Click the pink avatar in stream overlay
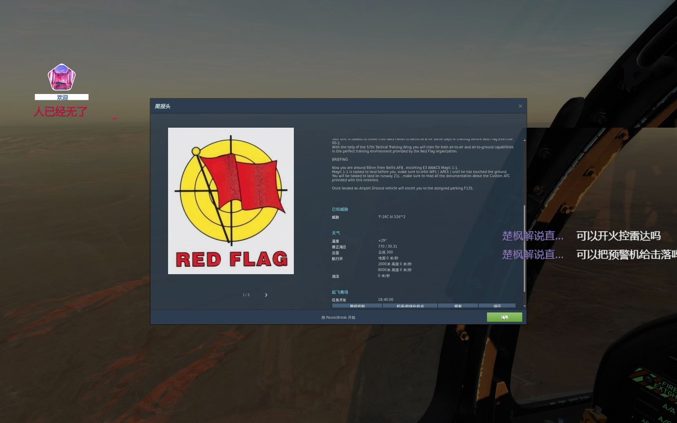This screenshot has height=423, width=677. pyautogui.click(x=62, y=78)
